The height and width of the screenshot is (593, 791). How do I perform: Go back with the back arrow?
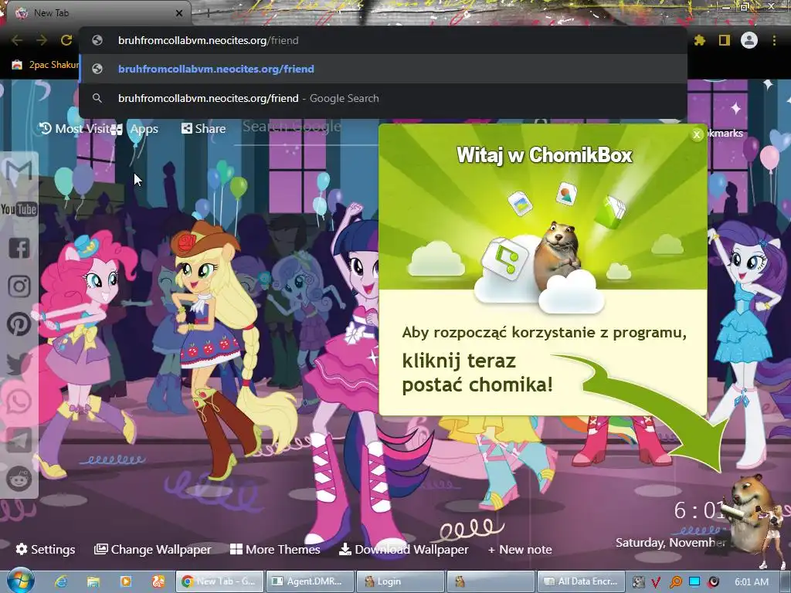click(x=17, y=40)
